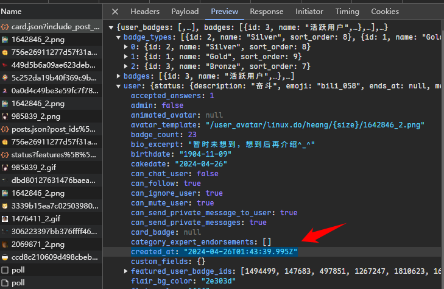Click the birthdate "1904-11-09" line
444x289 pixels.
[181, 154]
